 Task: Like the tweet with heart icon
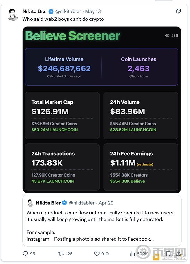coord(97,254)
